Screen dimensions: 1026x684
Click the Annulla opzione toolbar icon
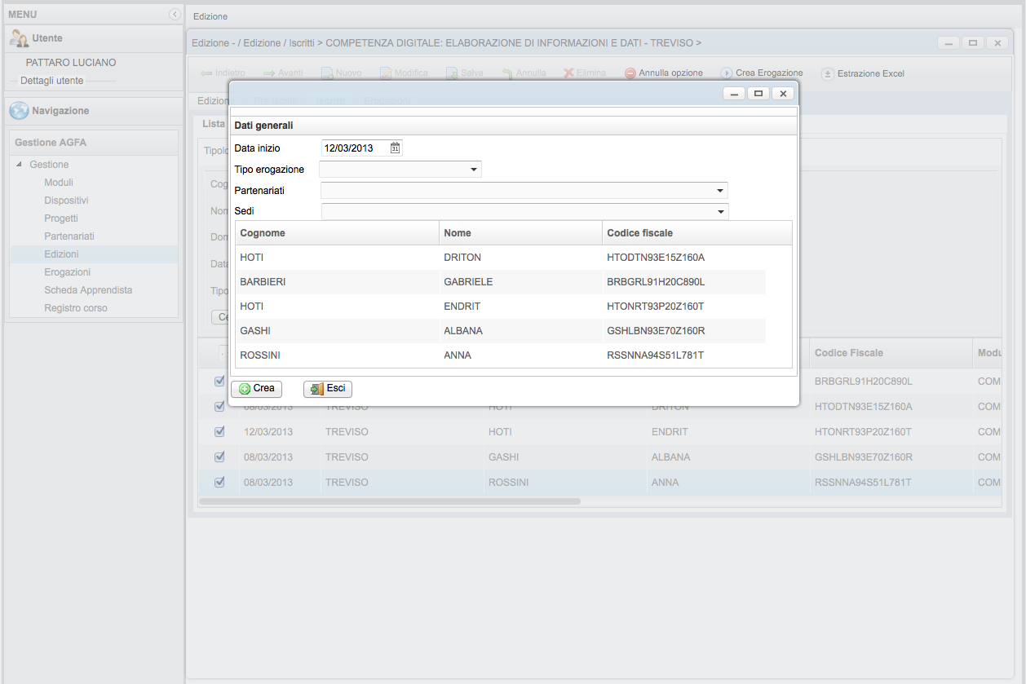[x=630, y=73]
